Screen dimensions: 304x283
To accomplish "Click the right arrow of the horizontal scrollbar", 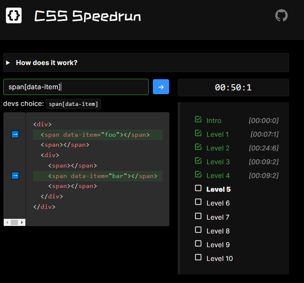I will pos(22,223).
